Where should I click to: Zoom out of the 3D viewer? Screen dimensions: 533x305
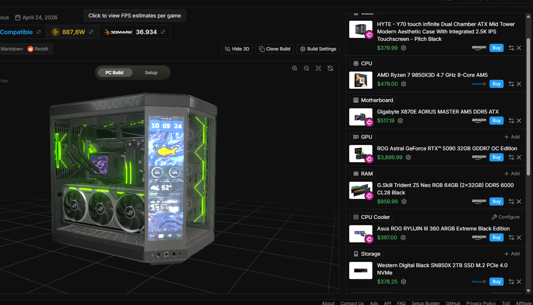(306, 68)
